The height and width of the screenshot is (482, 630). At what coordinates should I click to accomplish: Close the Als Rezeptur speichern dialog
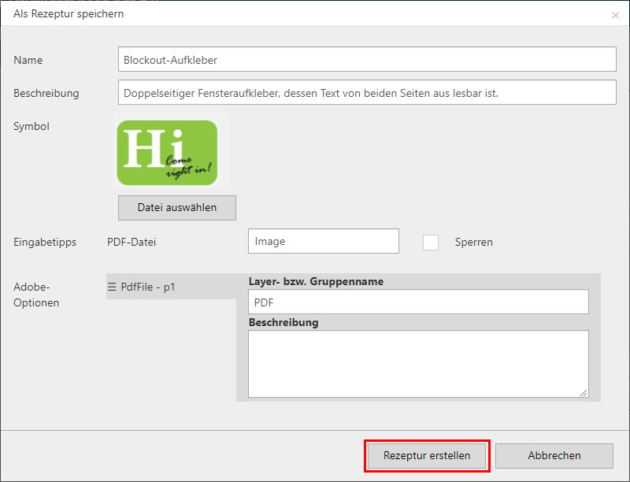point(615,15)
